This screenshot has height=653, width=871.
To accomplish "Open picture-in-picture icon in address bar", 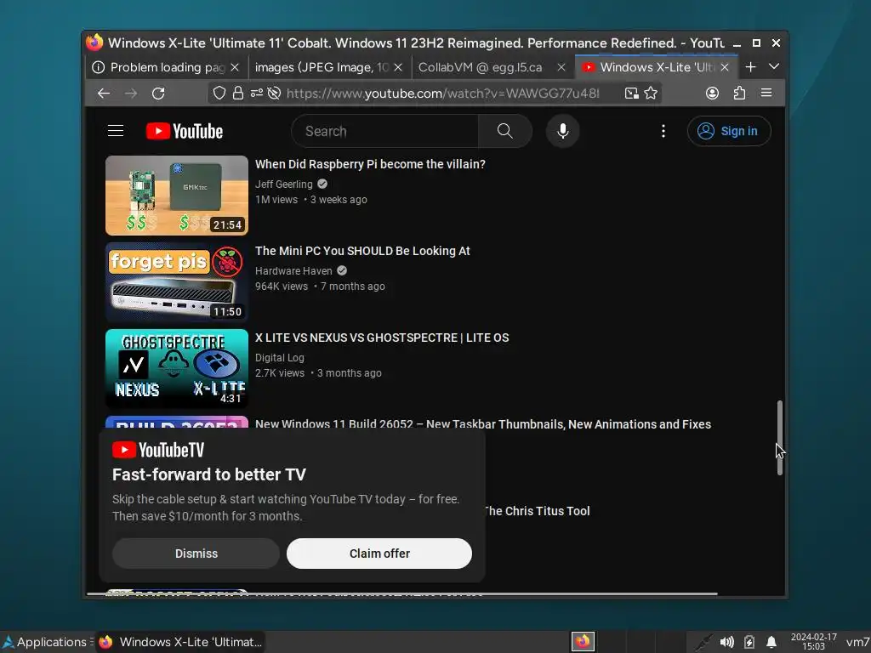I will pos(632,94).
